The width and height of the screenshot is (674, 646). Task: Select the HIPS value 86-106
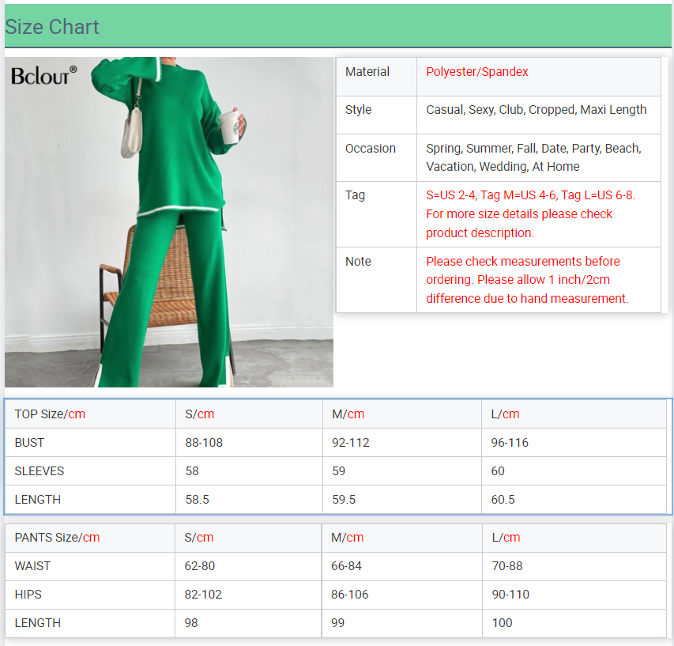[350, 595]
